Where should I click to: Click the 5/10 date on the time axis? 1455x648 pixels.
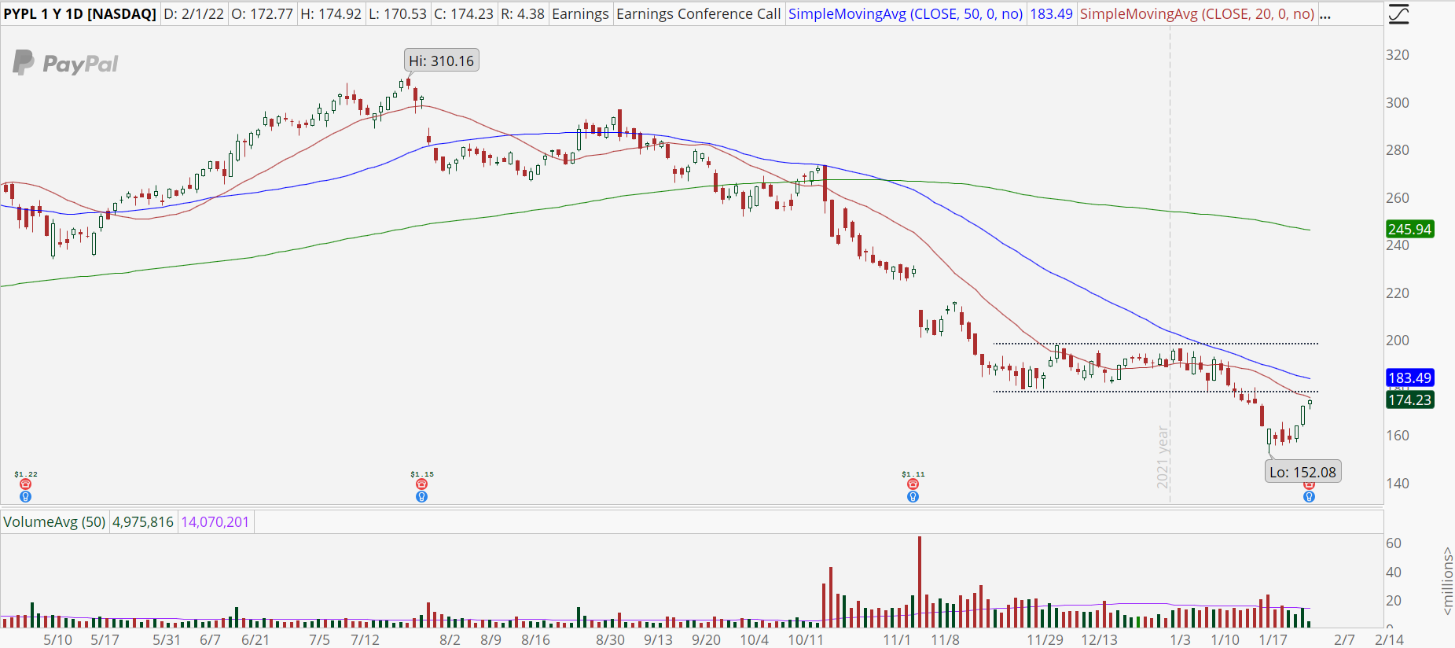[x=57, y=639]
